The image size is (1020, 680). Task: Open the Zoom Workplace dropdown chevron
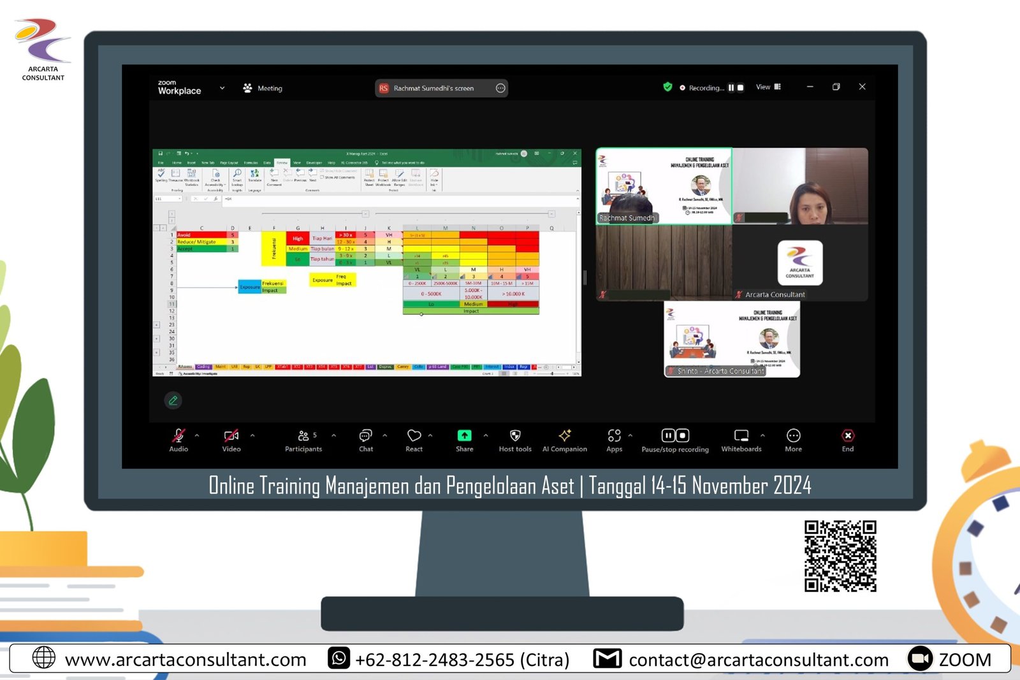click(x=222, y=88)
